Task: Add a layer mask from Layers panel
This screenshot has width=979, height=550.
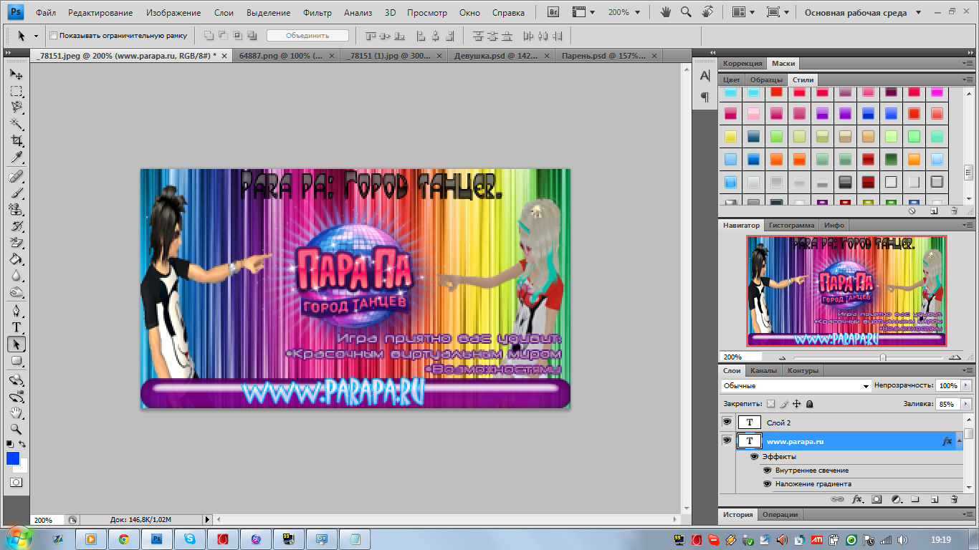Action: 876,499
